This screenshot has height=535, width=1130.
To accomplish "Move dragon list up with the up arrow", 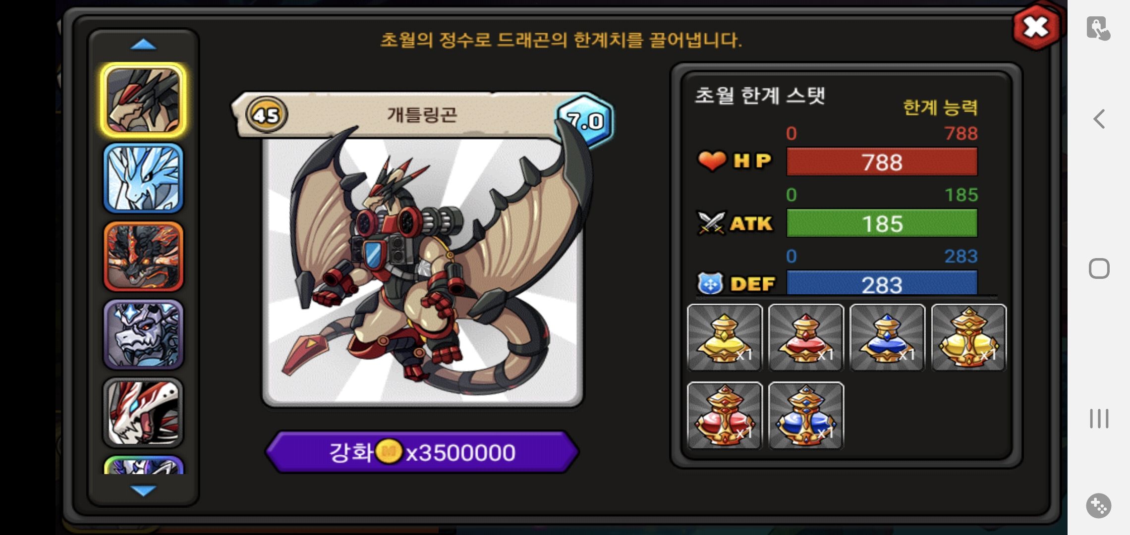I will click(143, 45).
